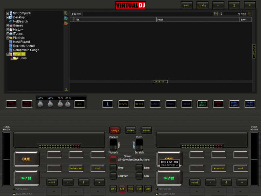261x196 pixels.
Task: Click the Genres icon in the tree
Action: [x=11, y=25]
